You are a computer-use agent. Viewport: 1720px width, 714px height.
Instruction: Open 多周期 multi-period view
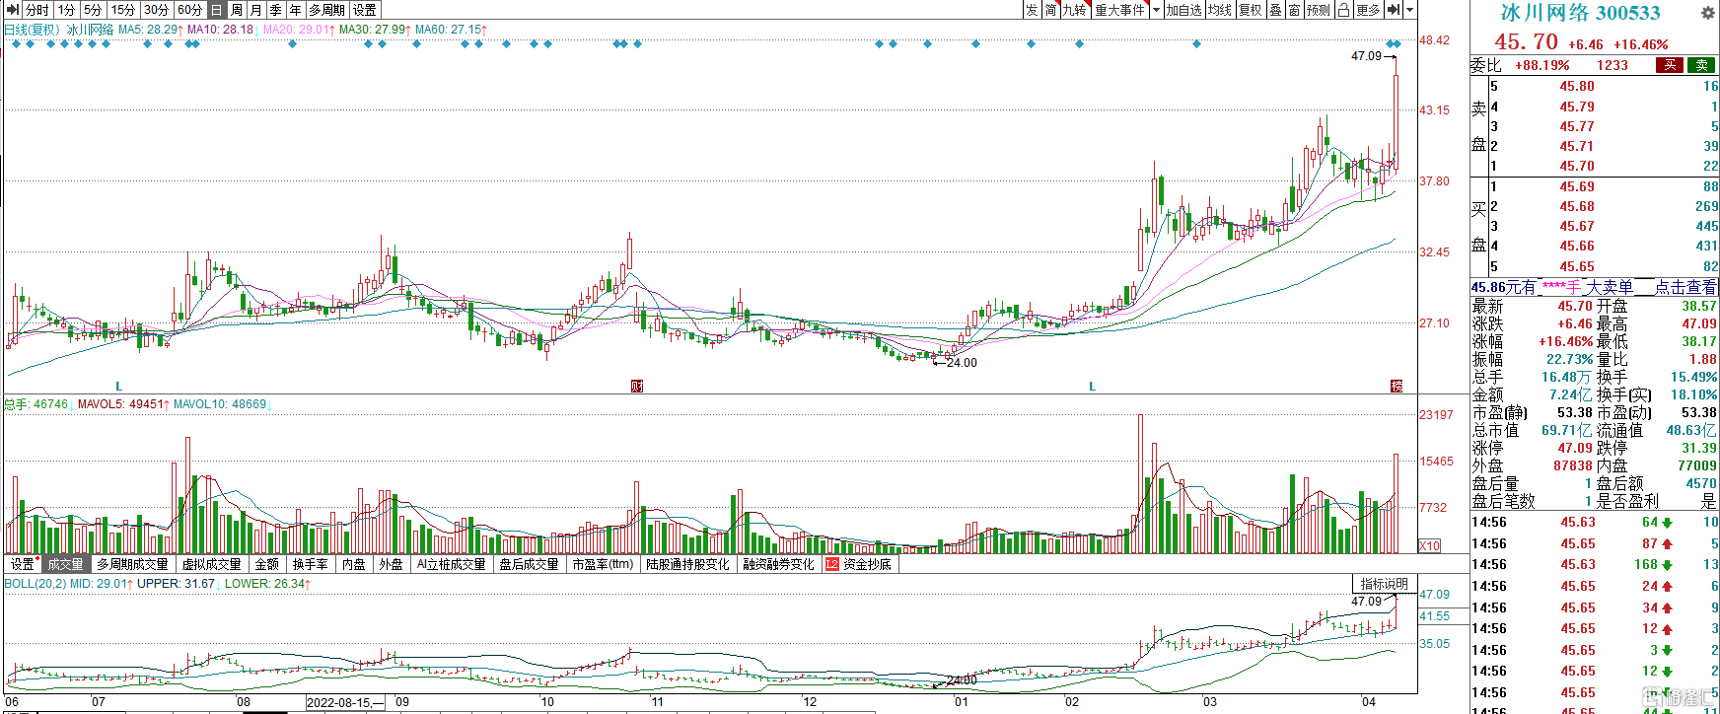point(326,10)
